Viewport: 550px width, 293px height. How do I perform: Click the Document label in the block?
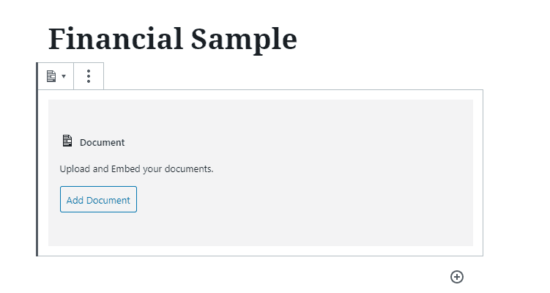[x=102, y=142]
